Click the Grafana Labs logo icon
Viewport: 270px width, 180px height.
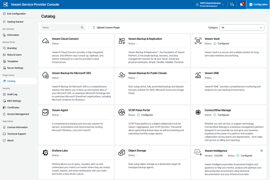pyautogui.click(x=45, y=152)
